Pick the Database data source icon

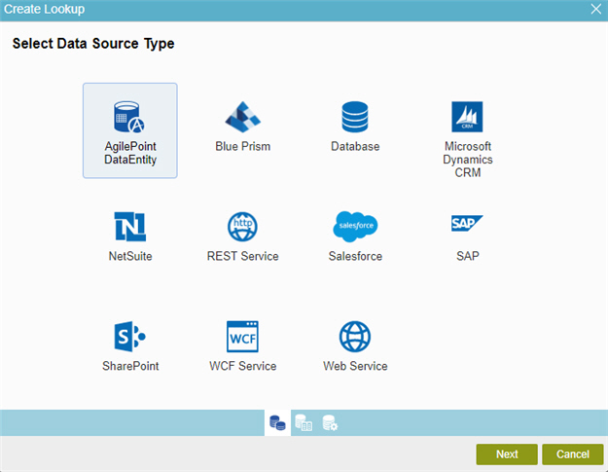pos(355,117)
